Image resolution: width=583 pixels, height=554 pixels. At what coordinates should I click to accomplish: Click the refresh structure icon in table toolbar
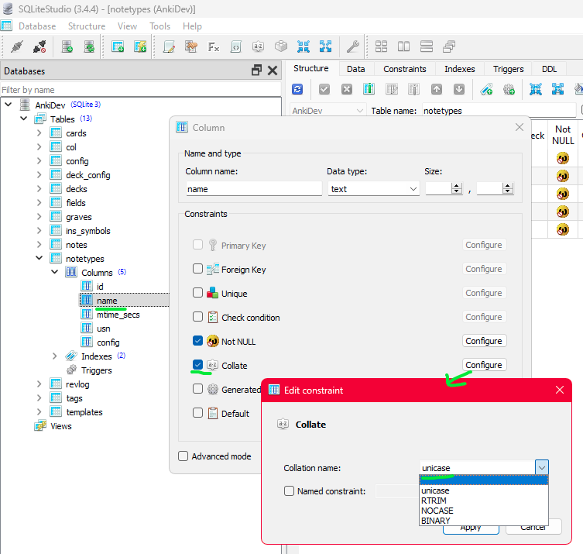click(x=297, y=89)
